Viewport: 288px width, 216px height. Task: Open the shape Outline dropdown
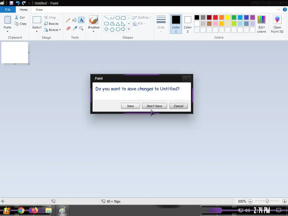coord(142,17)
